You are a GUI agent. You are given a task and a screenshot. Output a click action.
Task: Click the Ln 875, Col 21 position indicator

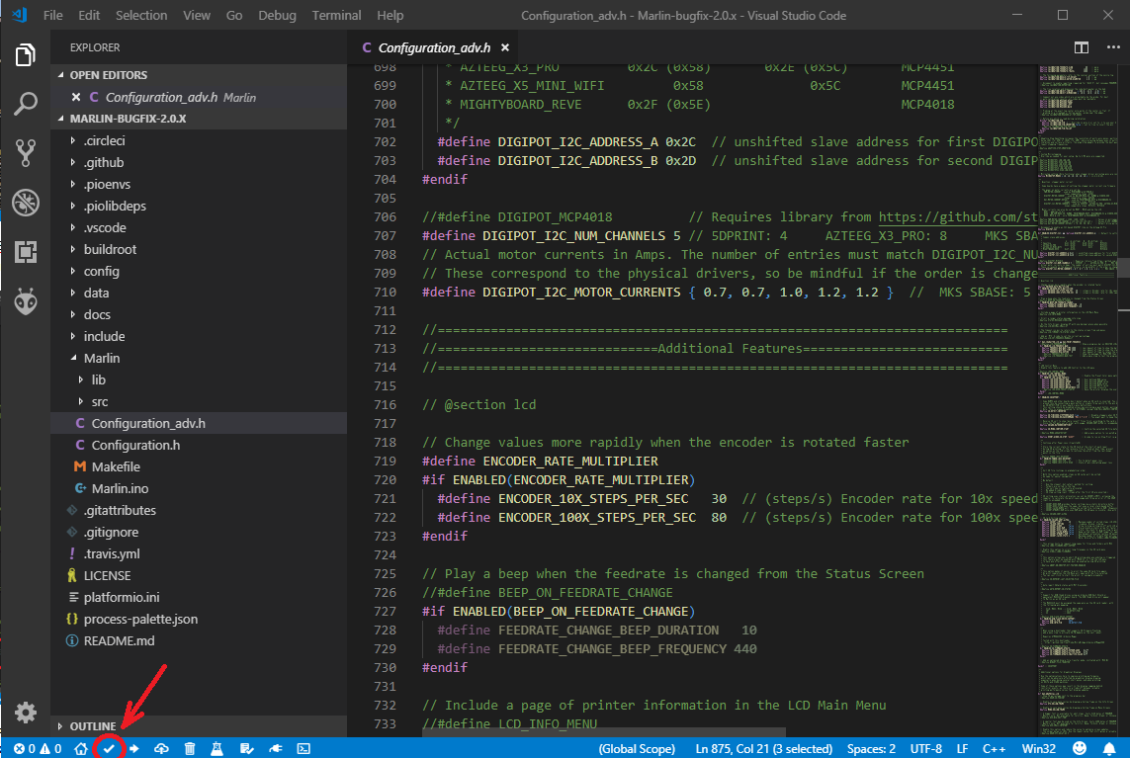tap(763, 749)
